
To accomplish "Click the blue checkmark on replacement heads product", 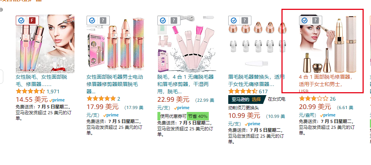I will [234, 20].
